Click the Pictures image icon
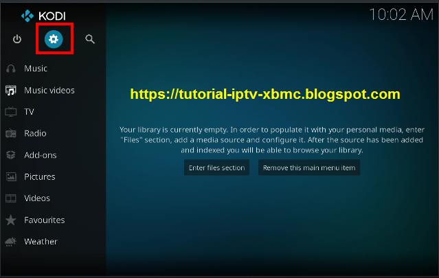Viewport: 439px width, 278px height. coord(11,177)
